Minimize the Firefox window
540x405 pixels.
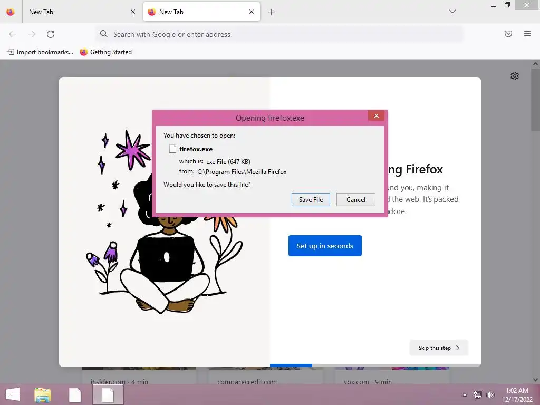(x=494, y=5)
